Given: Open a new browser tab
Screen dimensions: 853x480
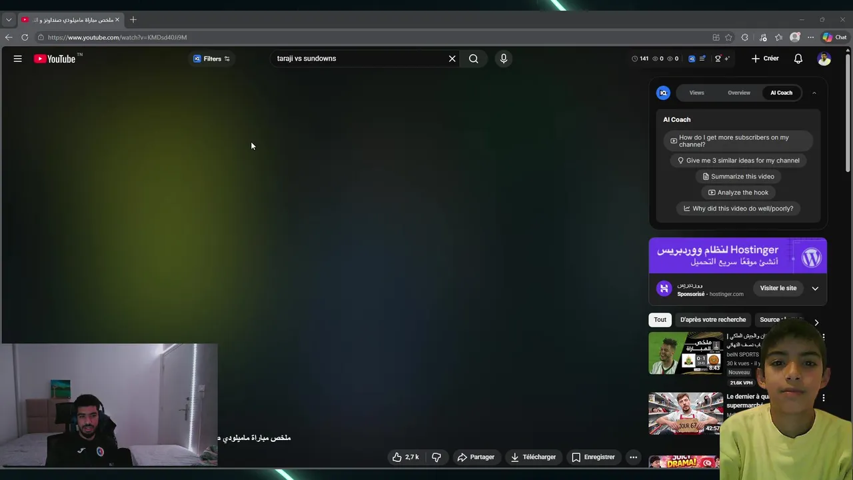Looking at the screenshot, I should [x=133, y=20].
